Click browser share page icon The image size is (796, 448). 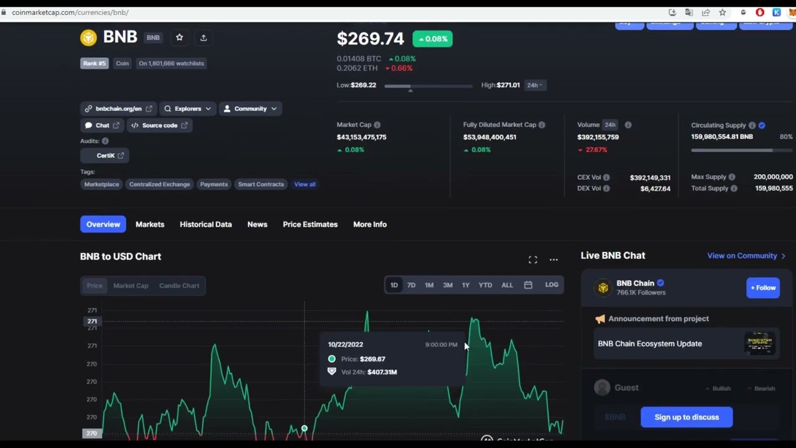(x=706, y=12)
